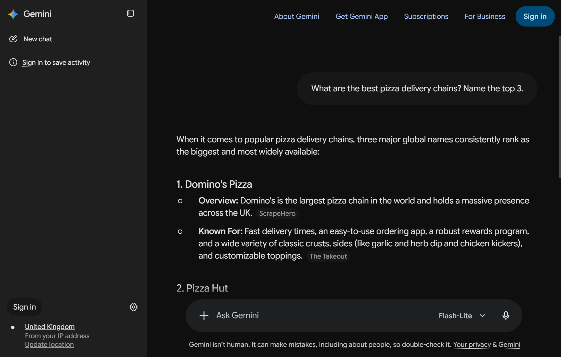Click the '1. Domino's Pizza' heading
The width and height of the screenshot is (561, 357).
coord(214,184)
